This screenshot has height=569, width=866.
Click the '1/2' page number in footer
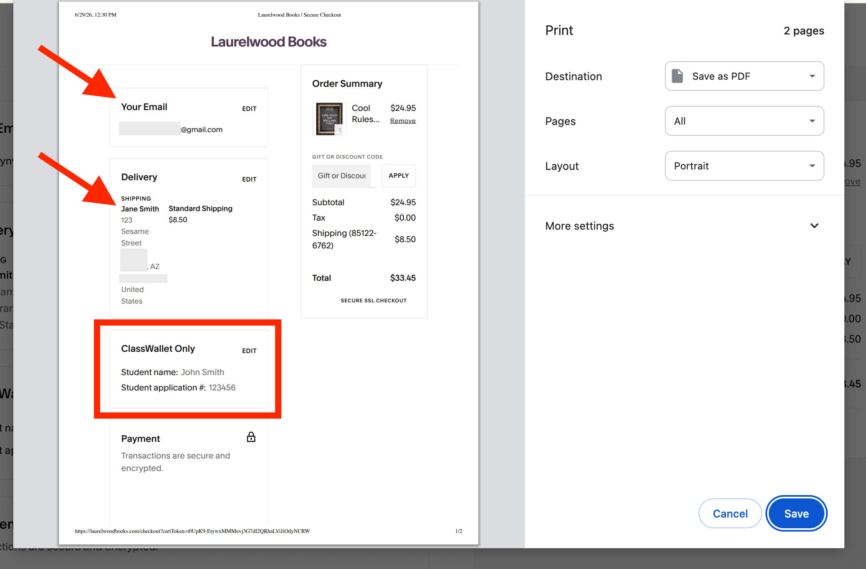click(459, 531)
